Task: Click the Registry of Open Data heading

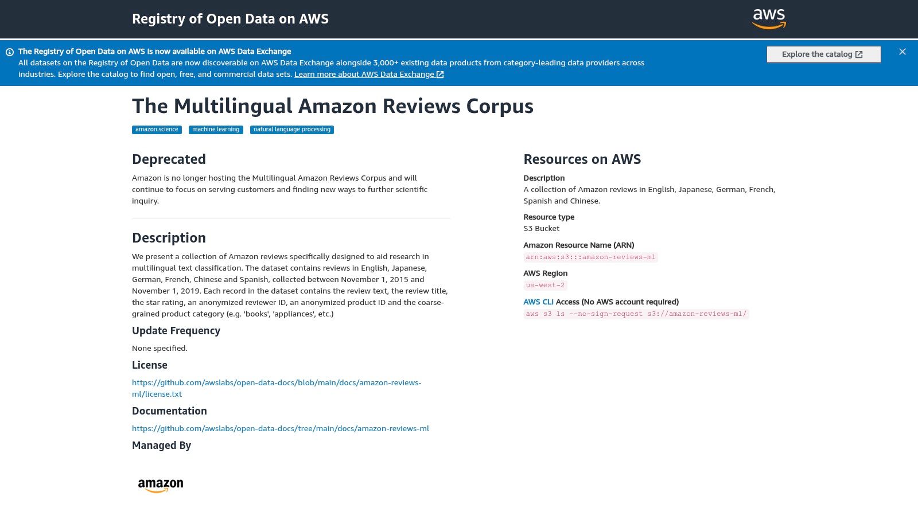Action: point(231,18)
